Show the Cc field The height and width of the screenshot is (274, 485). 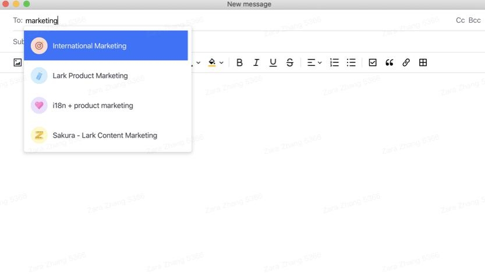click(x=460, y=20)
